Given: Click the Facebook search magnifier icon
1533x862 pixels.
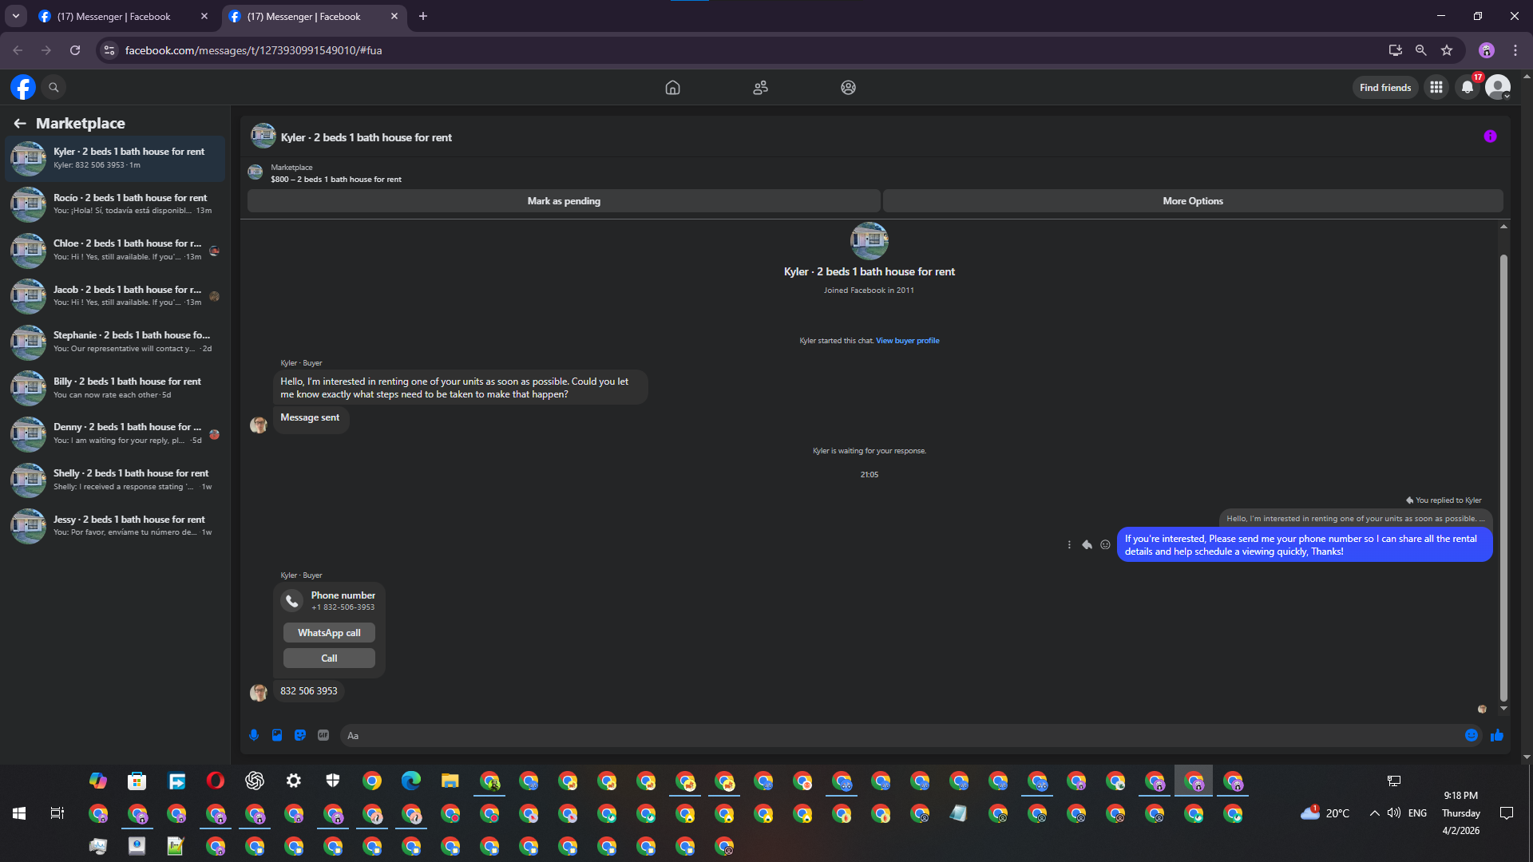Looking at the screenshot, I should (x=53, y=87).
